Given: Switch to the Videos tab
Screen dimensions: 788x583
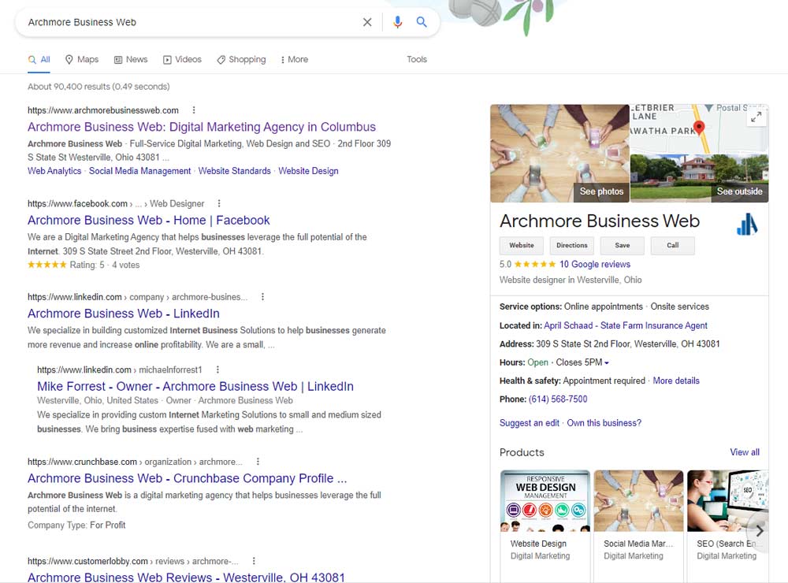Looking at the screenshot, I should click(x=182, y=59).
